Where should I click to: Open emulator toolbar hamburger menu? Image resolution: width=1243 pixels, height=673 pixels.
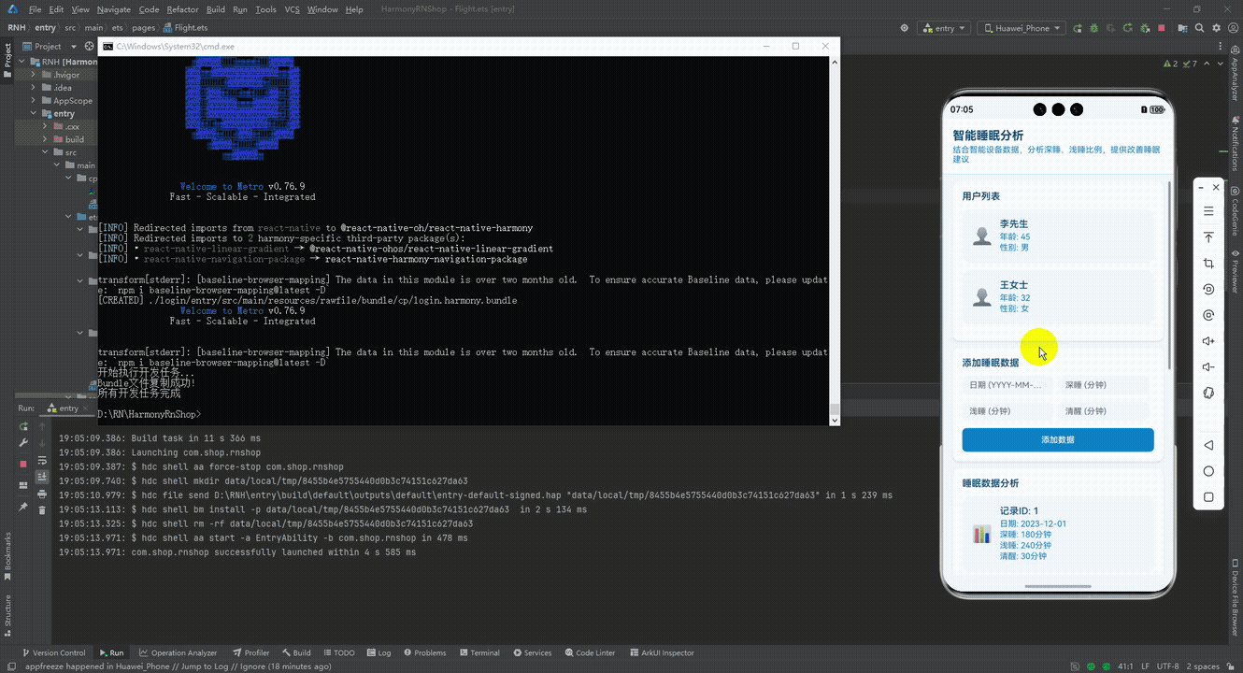(1208, 211)
